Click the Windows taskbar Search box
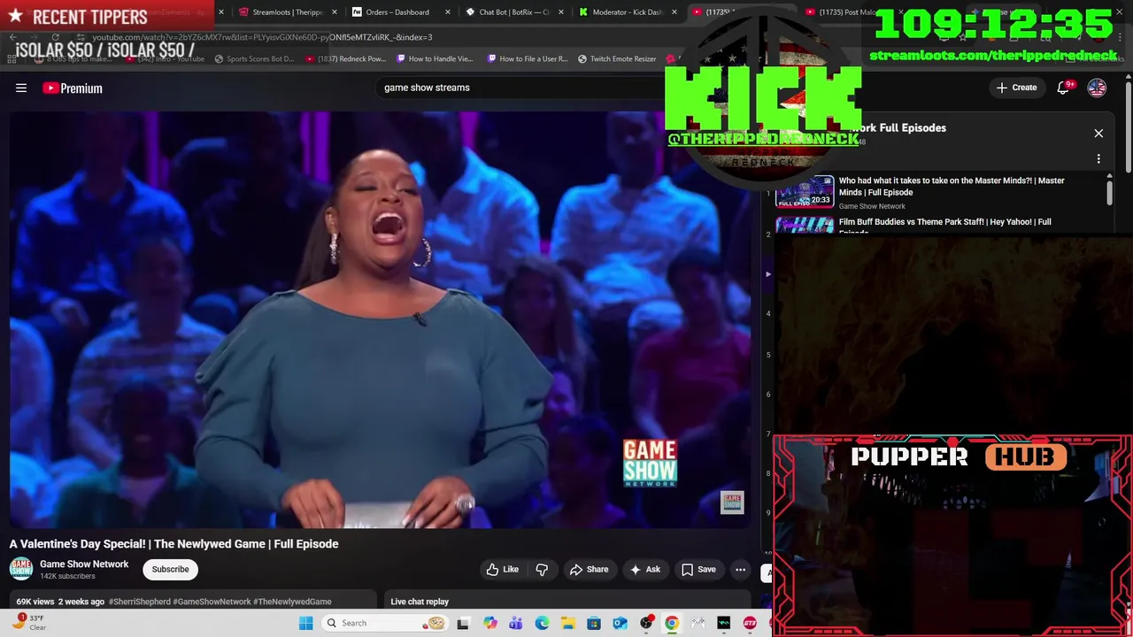Viewport: 1133px width, 637px height. pos(383,623)
